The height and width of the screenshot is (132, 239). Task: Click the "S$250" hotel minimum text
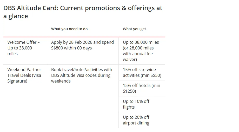coord(129,91)
